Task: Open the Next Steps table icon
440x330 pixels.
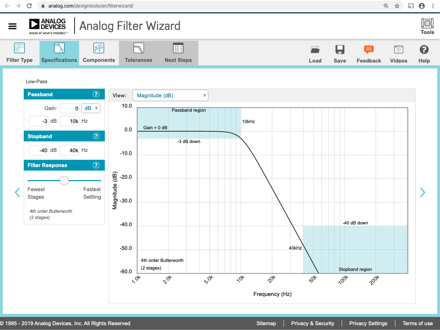Action: [178, 48]
